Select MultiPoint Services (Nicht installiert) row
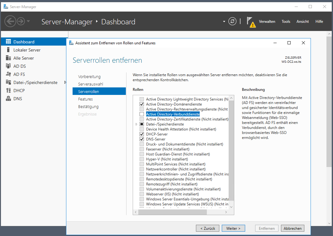The height and width of the screenshot is (236, 333). (176, 164)
